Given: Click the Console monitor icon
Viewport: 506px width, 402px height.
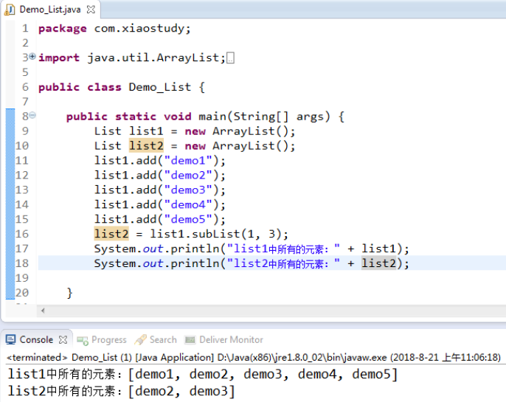Looking at the screenshot, I should [10, 340].
